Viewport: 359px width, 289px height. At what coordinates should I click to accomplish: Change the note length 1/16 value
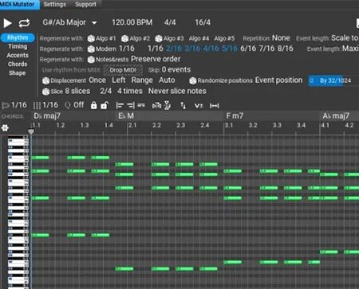coord(50,105)
